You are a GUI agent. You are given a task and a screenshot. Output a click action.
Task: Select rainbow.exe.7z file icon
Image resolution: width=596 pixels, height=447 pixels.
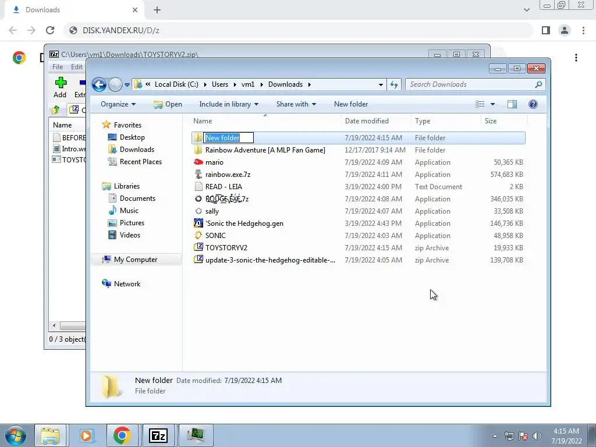point(198,174)
